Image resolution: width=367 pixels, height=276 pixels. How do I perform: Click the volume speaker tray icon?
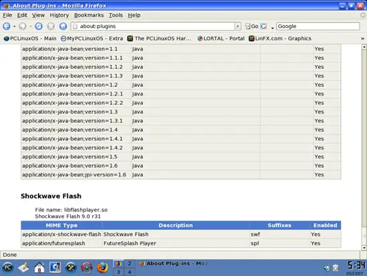[327, 268]
